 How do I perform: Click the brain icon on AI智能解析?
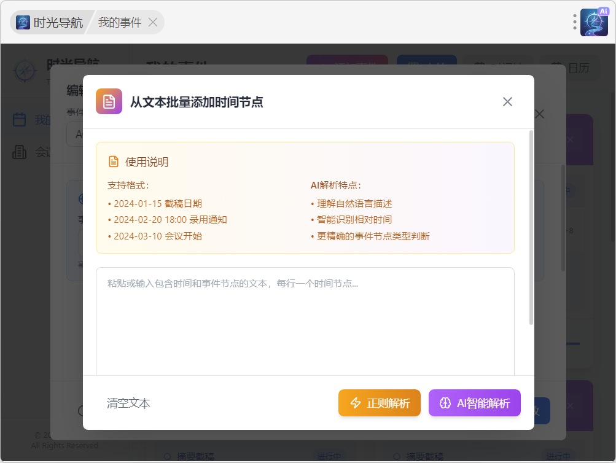(445, 403)
